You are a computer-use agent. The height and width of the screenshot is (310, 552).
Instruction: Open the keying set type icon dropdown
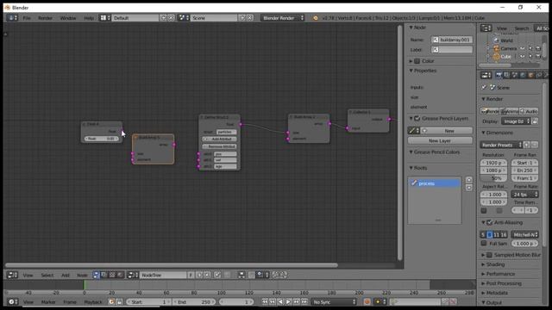click(380, 301)
